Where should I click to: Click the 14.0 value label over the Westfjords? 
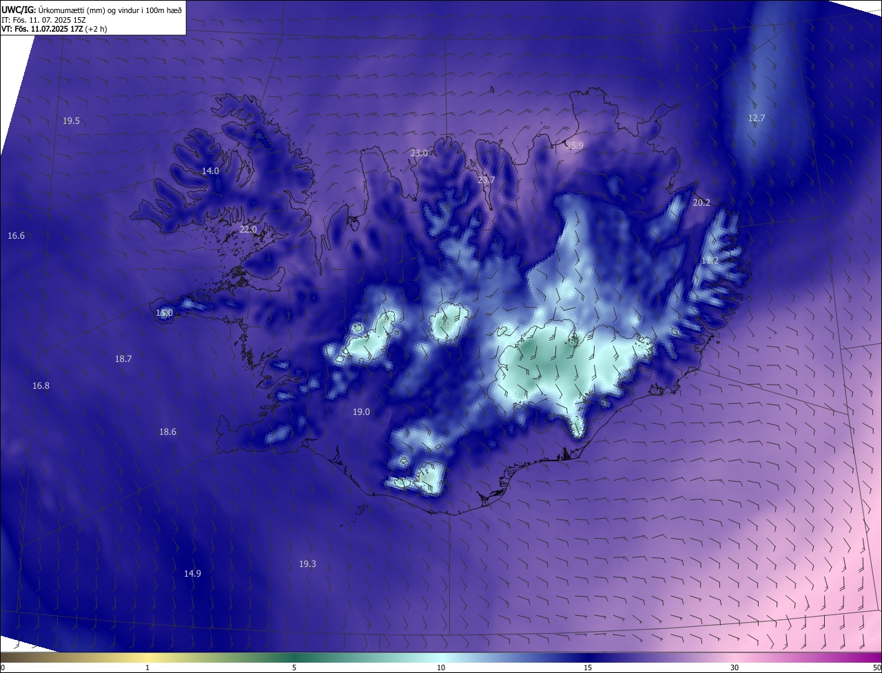coord(210,171)
